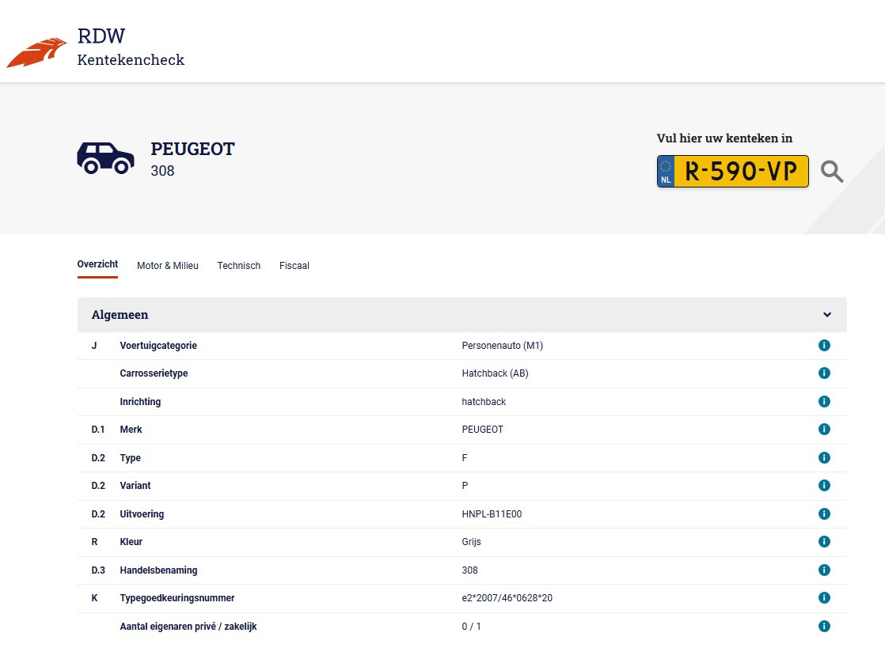Click the value Personenauto (M1)
This screenshot has height=663, width=885.
pyautogui.click(x=503, y=345)
